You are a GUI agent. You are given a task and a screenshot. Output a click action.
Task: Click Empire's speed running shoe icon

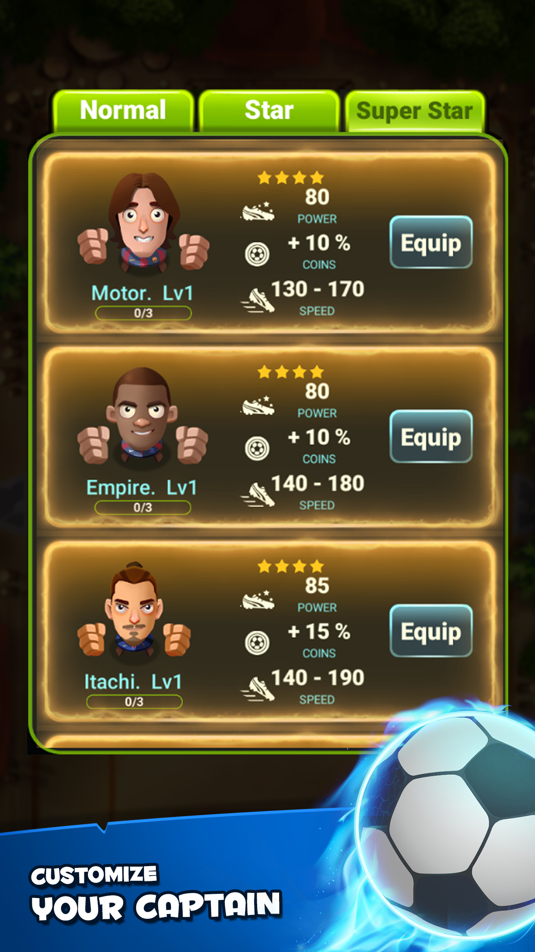pyautogui.click(x=258, y=495)
